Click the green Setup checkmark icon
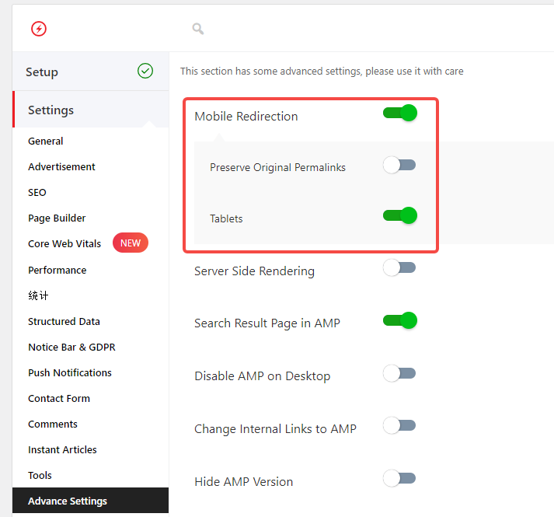554x517 pixels. 145,71
